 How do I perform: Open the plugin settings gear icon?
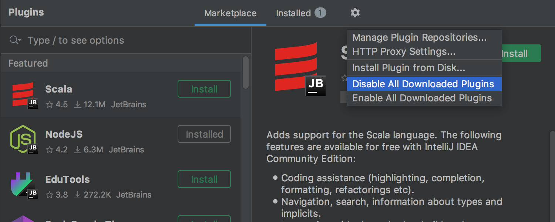pos(355,13)
